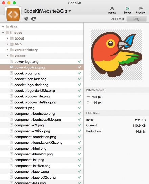Click the images folder icon
This screenshot has width=149, height=184.
[7, 32]
